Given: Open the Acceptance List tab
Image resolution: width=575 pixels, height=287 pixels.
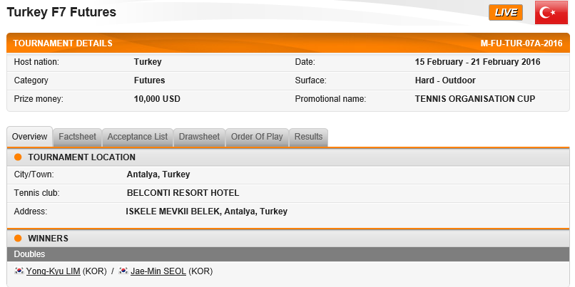Looking at the screenshot, I should [138, 137].
